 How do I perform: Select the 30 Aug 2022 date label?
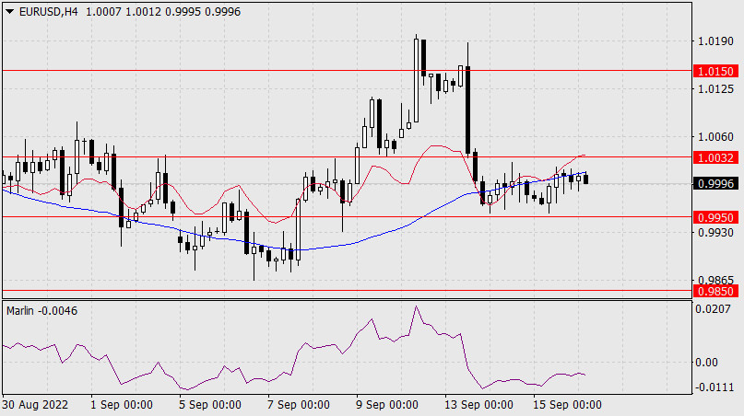(x=34, y=405)
